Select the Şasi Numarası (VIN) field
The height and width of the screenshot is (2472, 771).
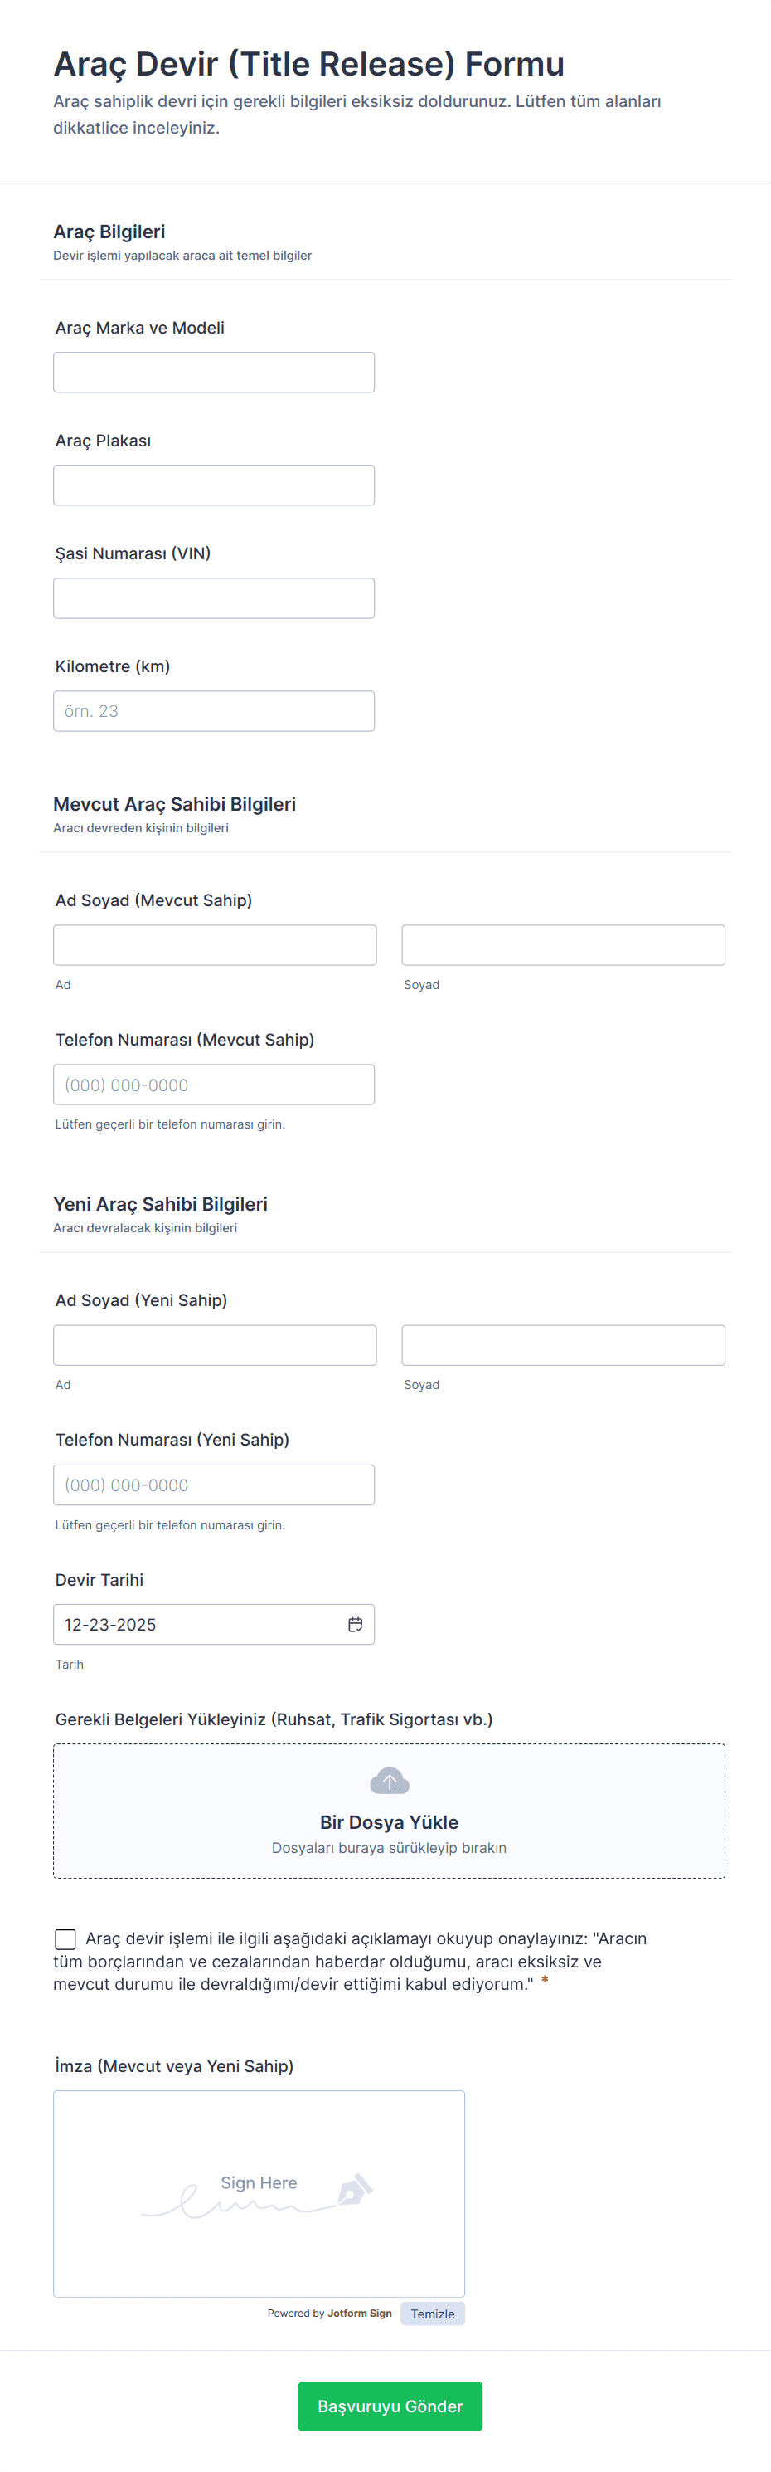pyautogui.click(x=214, y=599)
